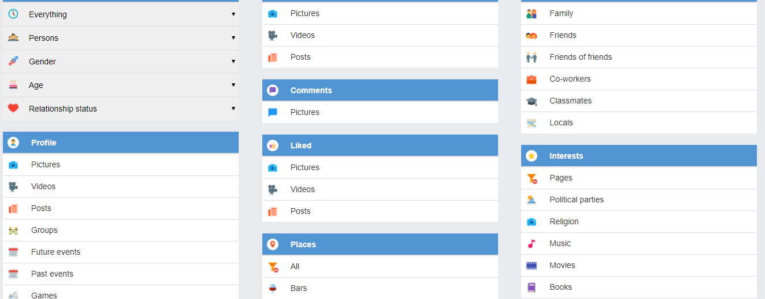Click the wine glass Bars icon
Viewport: 765px width, 299px height.
(x=273, y=289)
